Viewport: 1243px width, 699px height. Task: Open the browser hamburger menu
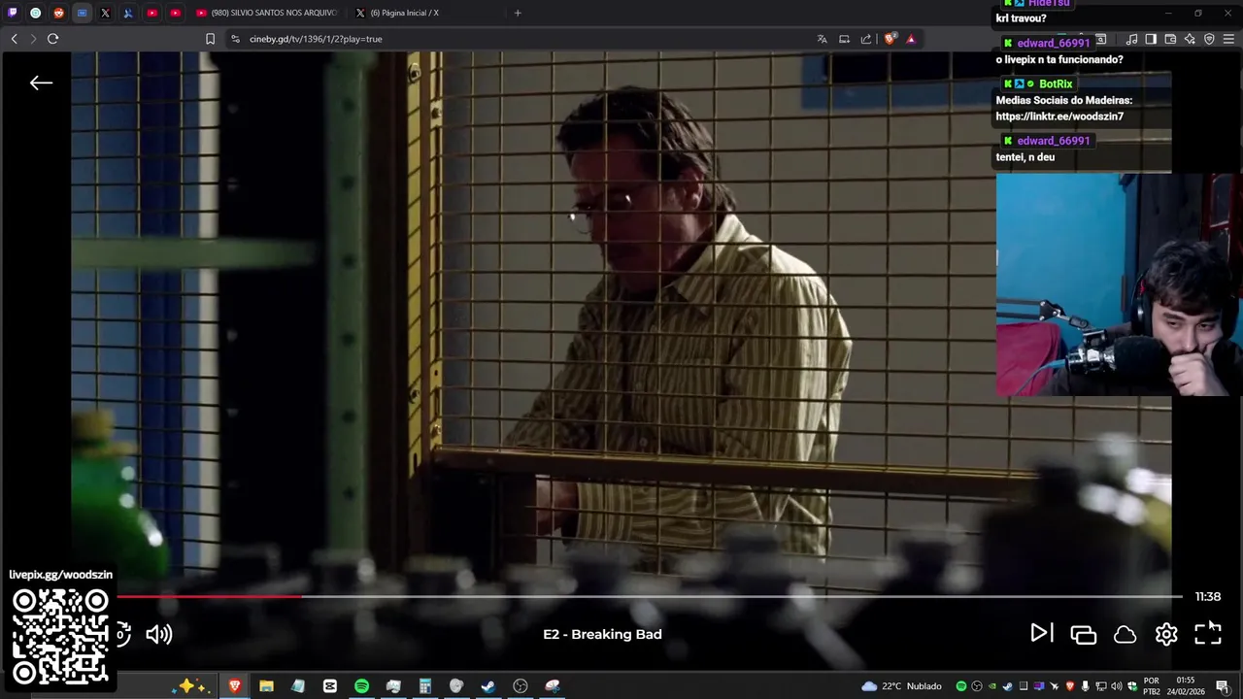click(1228, 39)
